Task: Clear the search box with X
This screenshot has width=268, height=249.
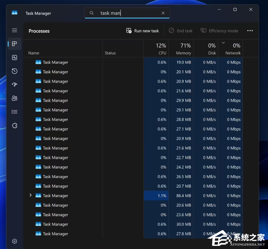Action: (163, 13)
